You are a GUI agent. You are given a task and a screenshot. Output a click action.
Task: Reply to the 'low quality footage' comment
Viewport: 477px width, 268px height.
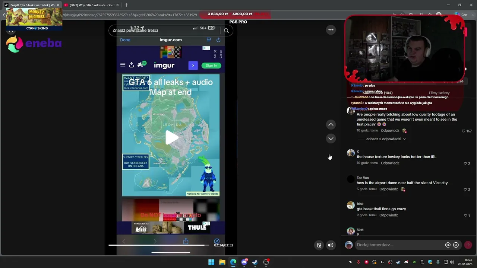pos(390,131)
